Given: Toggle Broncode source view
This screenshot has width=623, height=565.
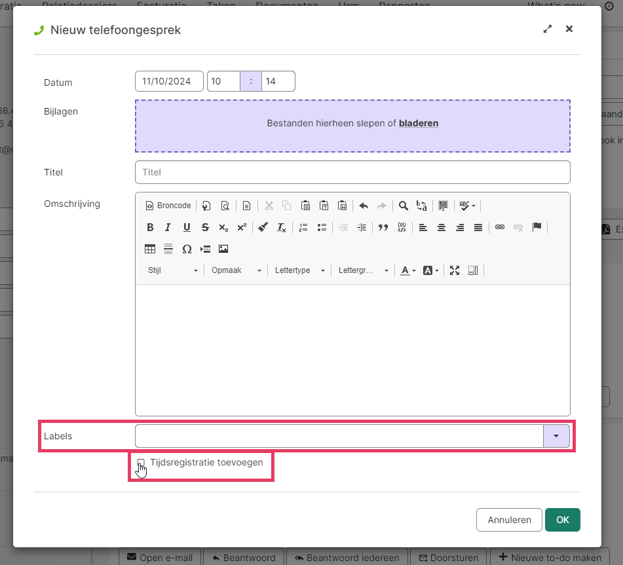Looking at the screenshot, I should (x=168, y=206).
